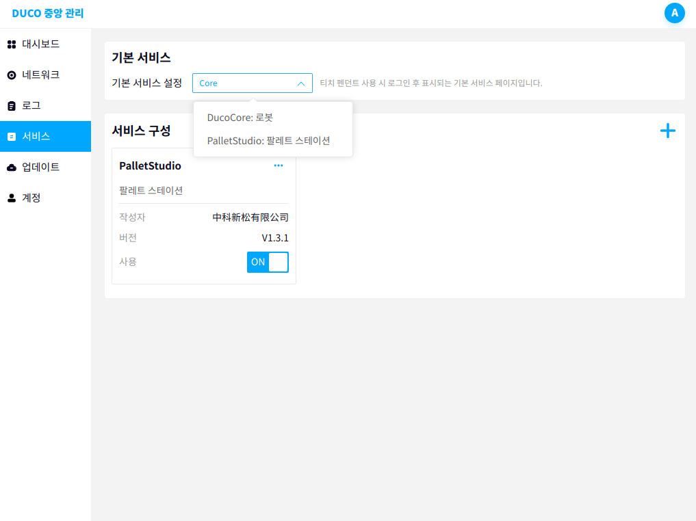The image size is (696, 521).
Task: Click the update cloud icon in sidebar
Action: click(12, 167)
